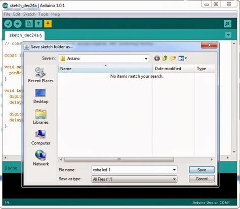Sort the file list by Name column
The height and width of the screenshot is (209, 240).
tap(105, 69)
